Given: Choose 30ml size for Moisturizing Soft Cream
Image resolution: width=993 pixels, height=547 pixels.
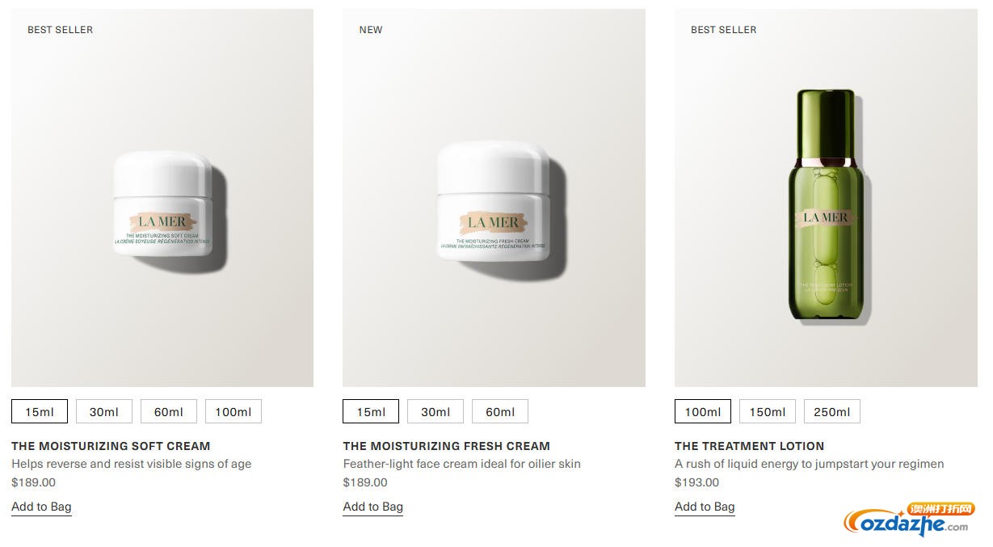Looking at the screenshot, I should [104, 411].
